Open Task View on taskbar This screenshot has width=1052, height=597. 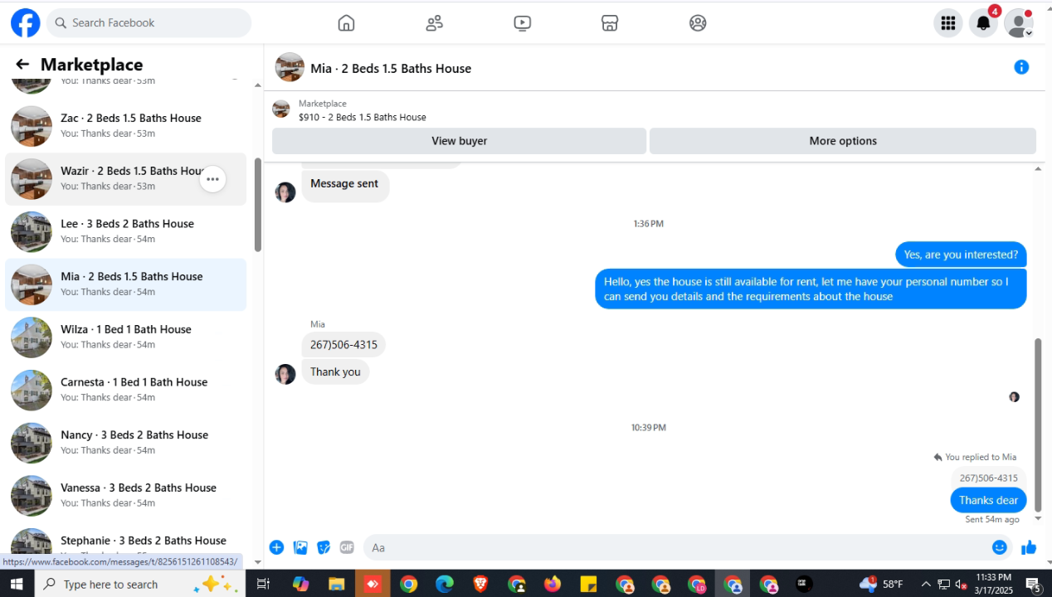263,584
